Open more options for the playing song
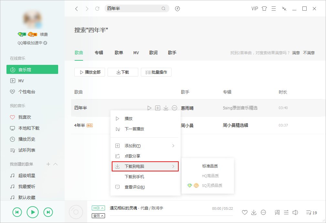Image resolution: width=326 pixels, height=223 pixels. point(263,212)
